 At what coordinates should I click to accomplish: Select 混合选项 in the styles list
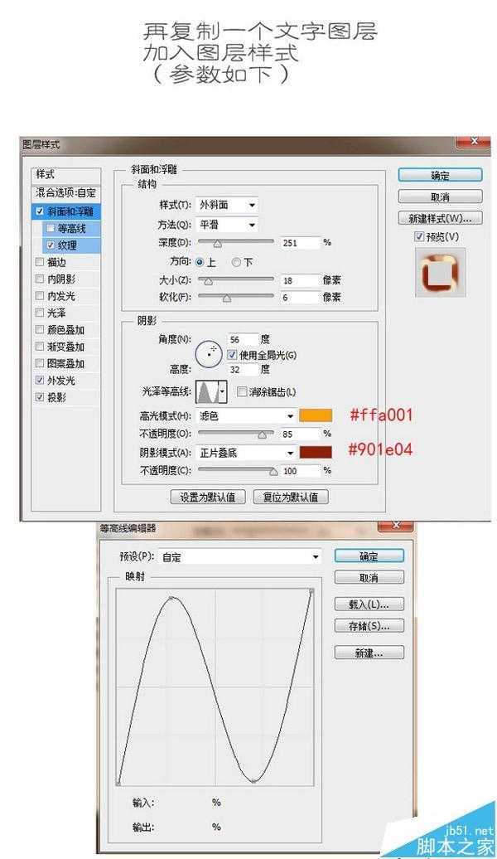click(65, 192)
